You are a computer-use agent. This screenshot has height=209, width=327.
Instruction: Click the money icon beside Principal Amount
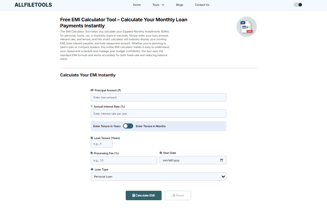(92, 90)
